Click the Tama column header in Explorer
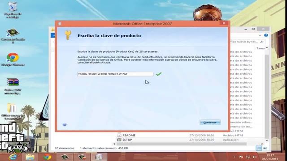Screen dimensions: 287x161 click(x=260, y=48)
